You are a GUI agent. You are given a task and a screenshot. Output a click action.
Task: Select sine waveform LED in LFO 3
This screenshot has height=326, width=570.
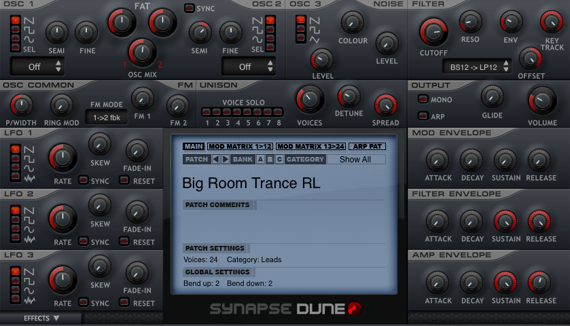coord(15,289)
